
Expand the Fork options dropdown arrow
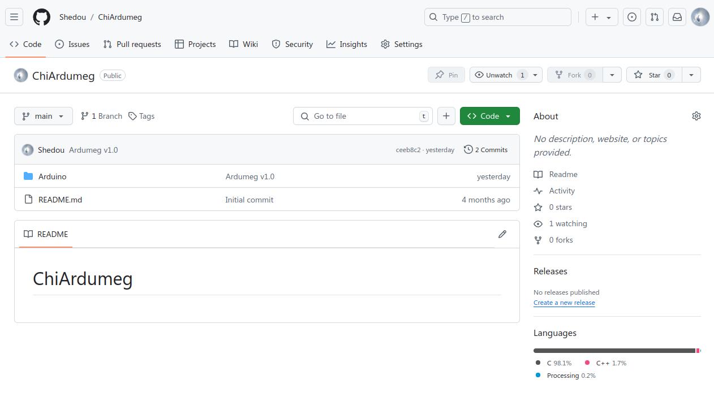pos(612,75)
